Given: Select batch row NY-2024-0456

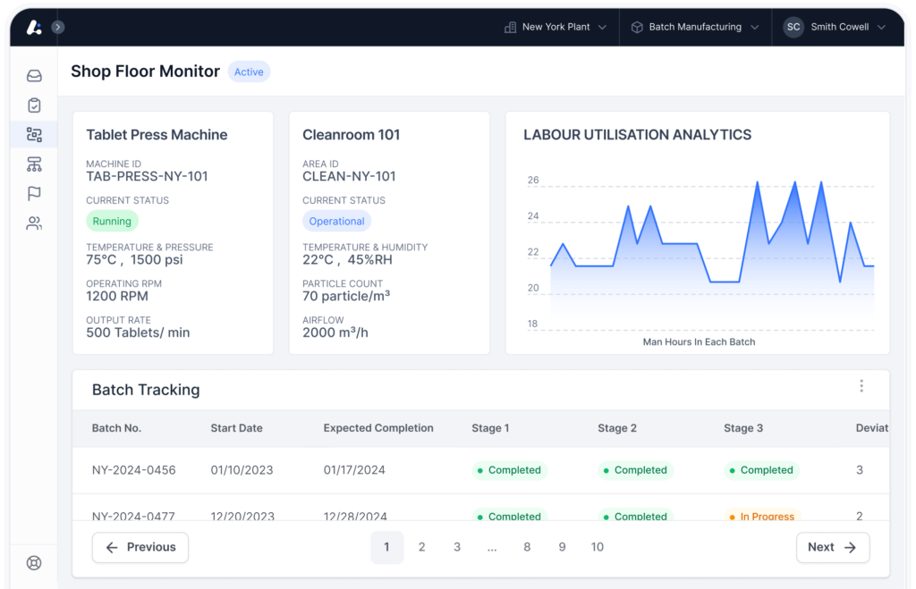Looking at the screenshot, I should click(133, 470).
